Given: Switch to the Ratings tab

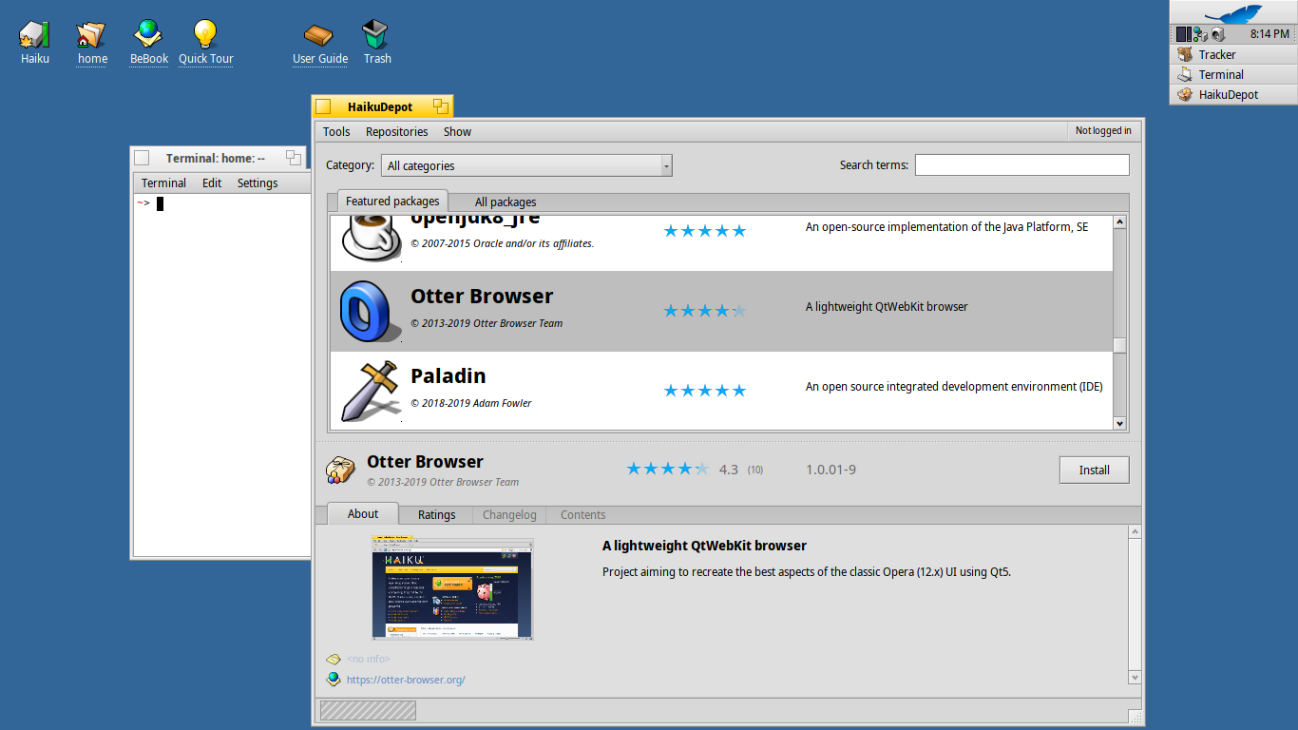Looking at the screenshot, I should click(x=436, y=514).
